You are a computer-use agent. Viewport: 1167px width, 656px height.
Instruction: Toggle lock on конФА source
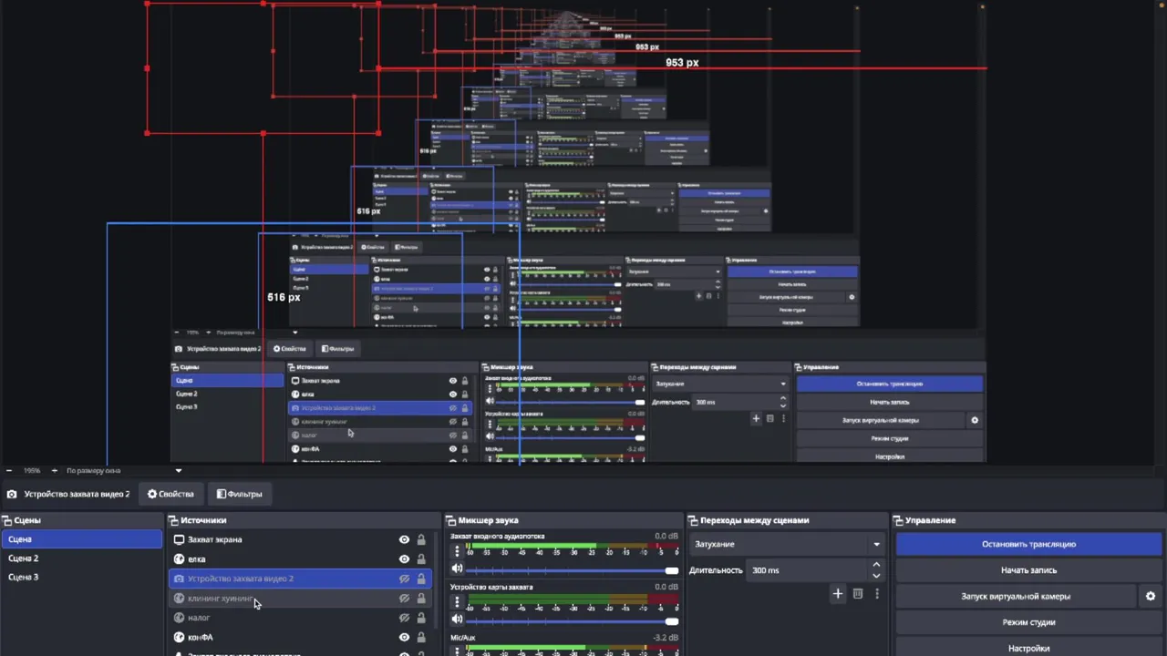coord(421,637)
